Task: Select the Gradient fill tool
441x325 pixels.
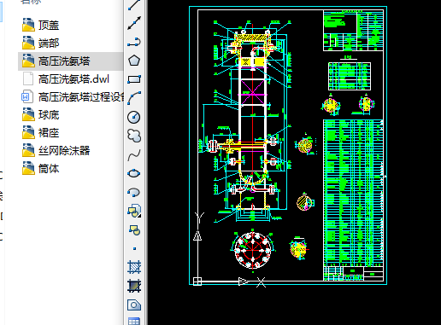Action: tap(134, 286)
